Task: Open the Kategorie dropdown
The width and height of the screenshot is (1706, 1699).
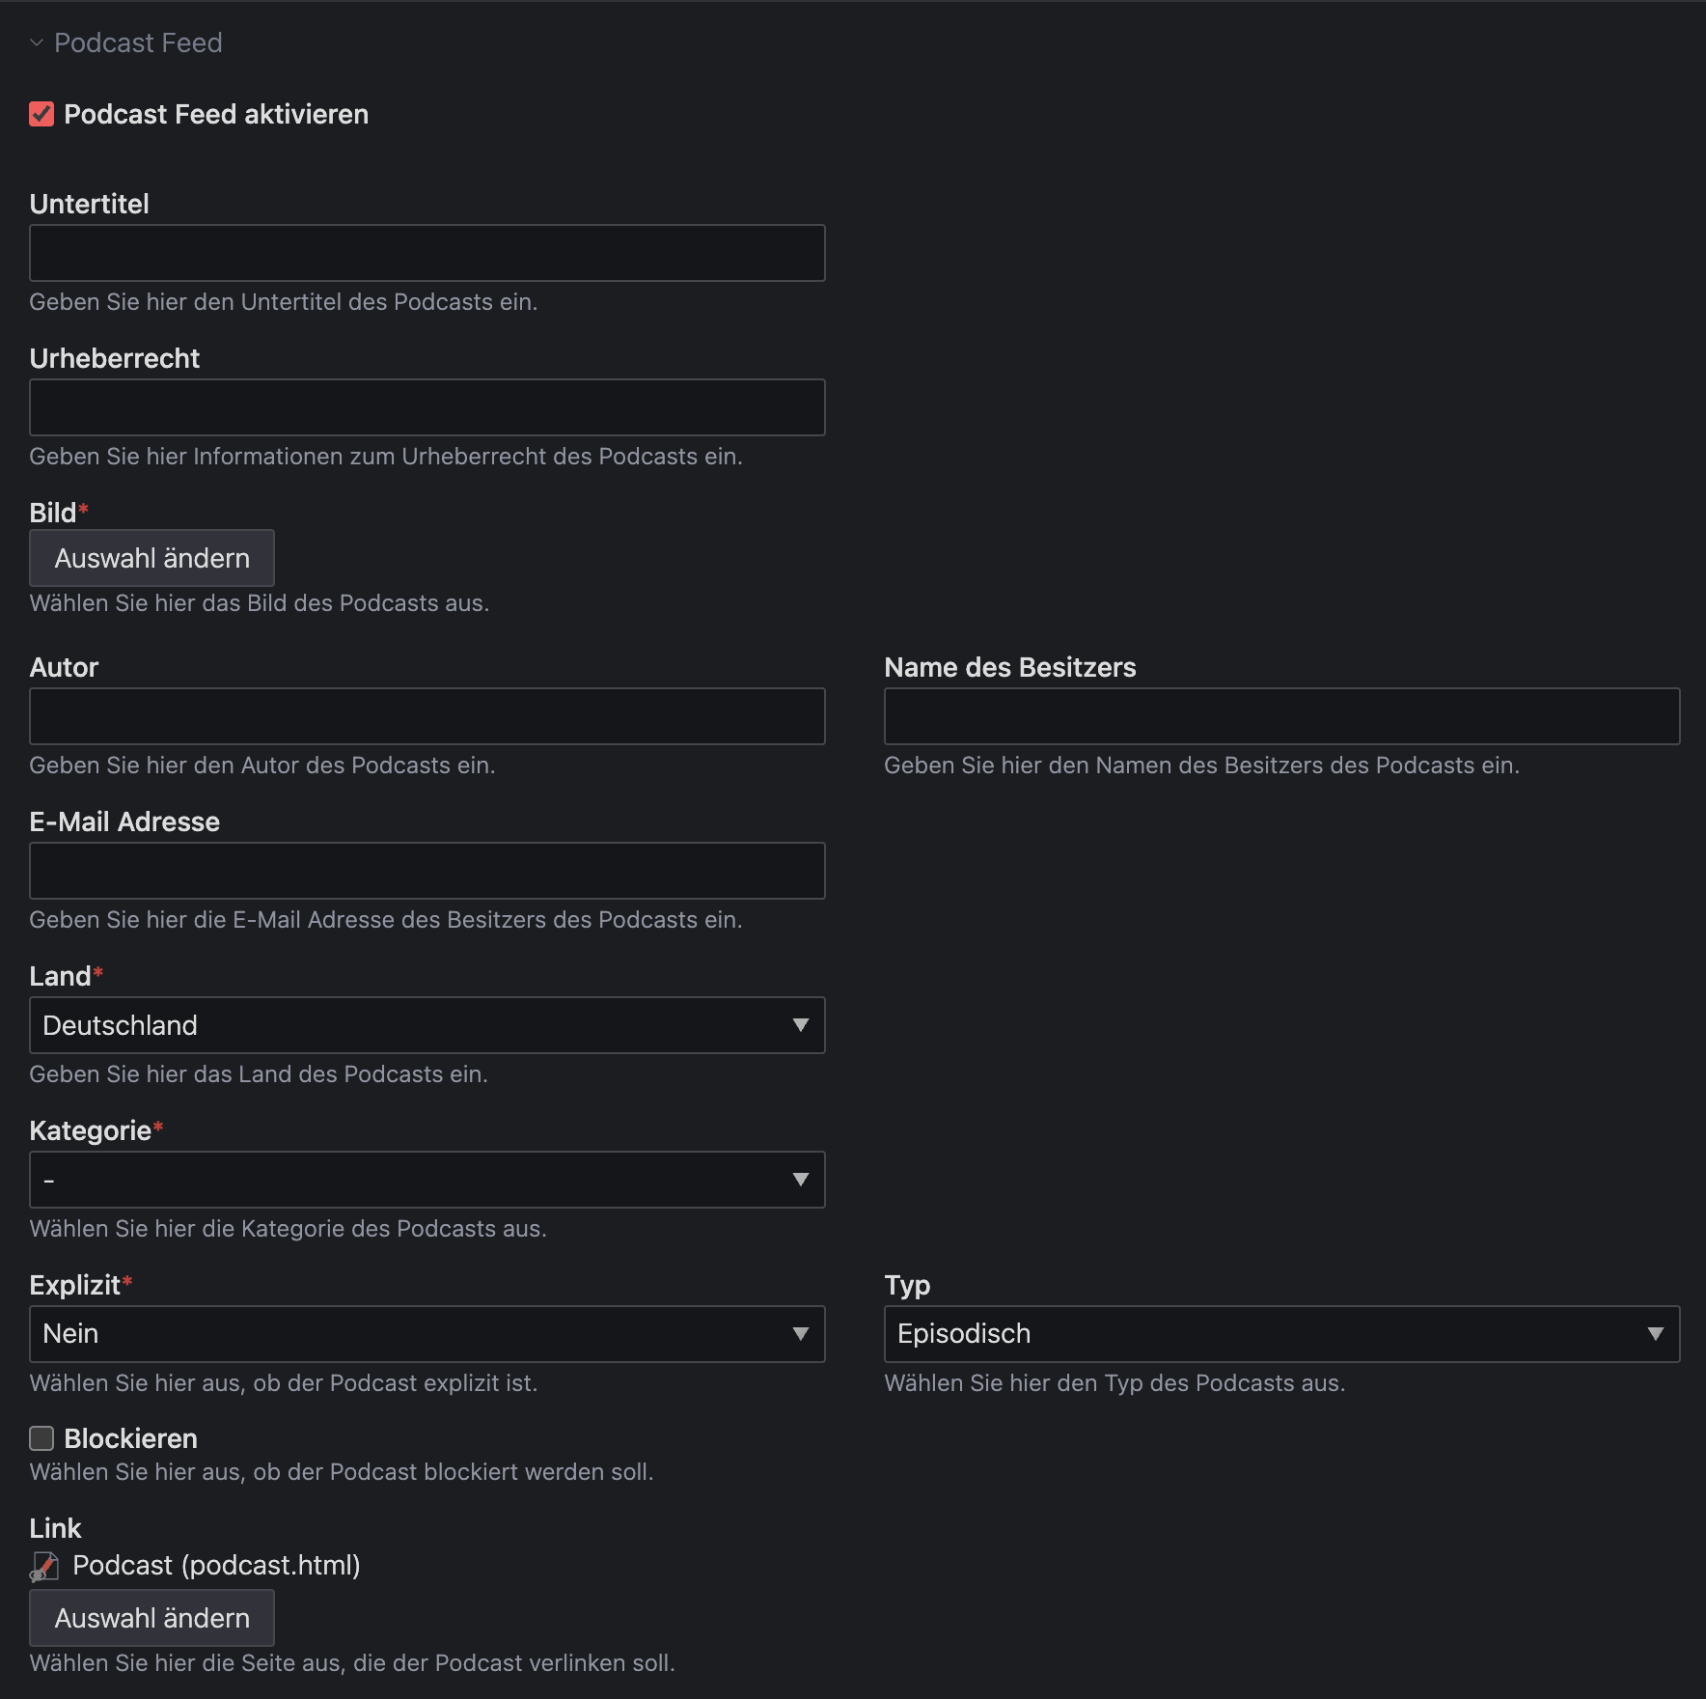Action: click(x=426, y=1180)
